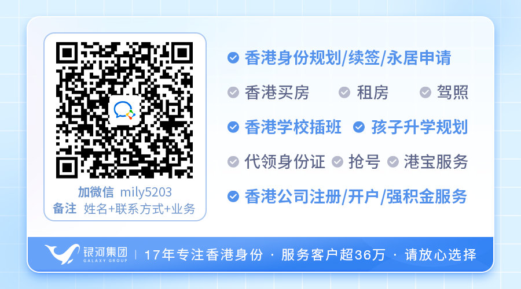Click the 备注 姓名+联系方式+业务 note
The width and height of the screenshot is (521, 289).
(124, 209)
